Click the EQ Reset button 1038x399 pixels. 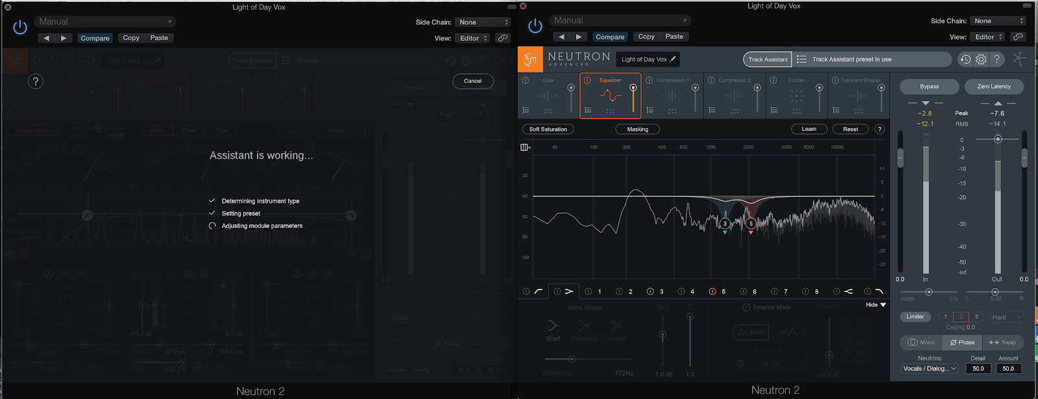851,129
